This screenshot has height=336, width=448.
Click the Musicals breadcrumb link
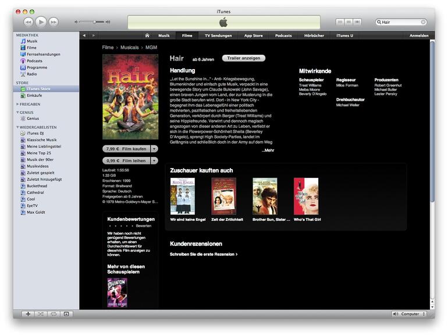(129, 48)
